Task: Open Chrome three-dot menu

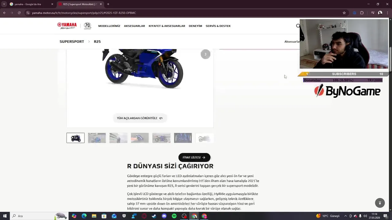Action: click(387, 13)
